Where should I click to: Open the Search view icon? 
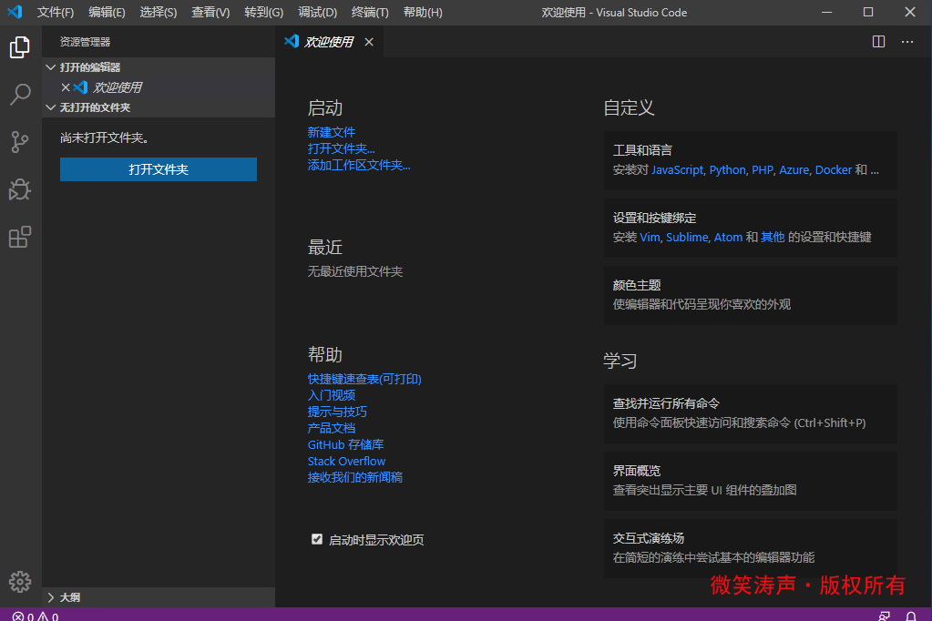[20, 95]
